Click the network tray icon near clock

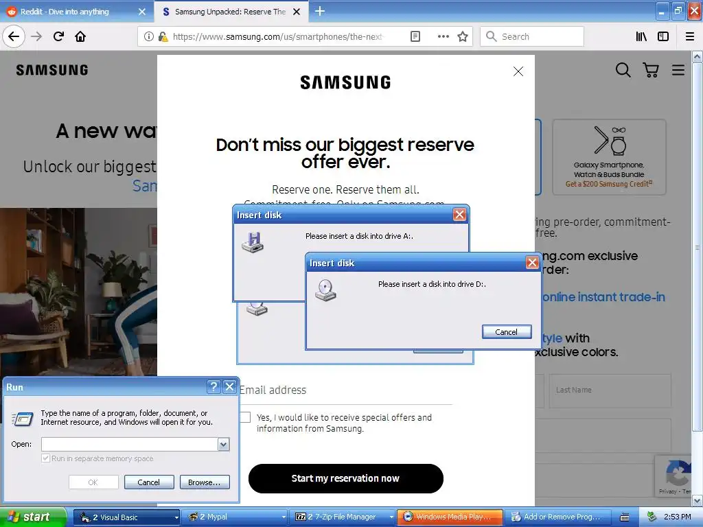click(651, 517)
